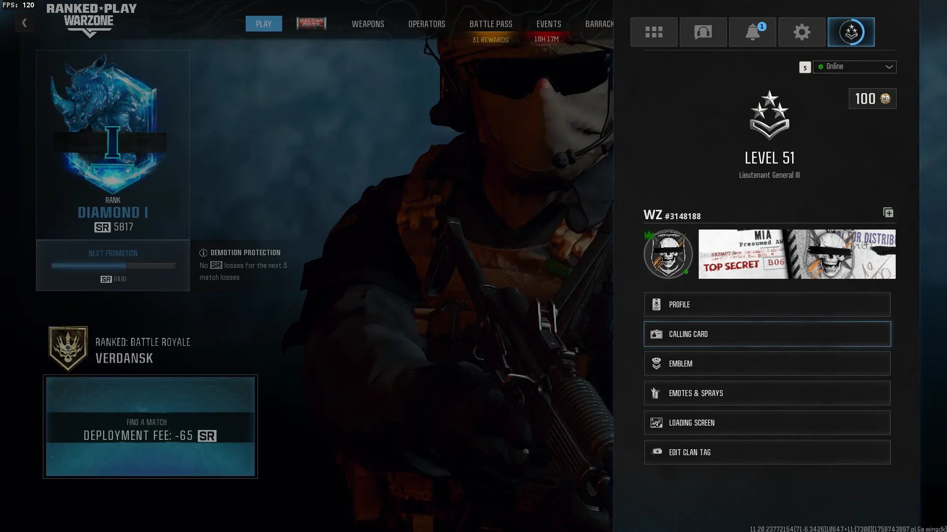Open the notifications bell icon
947x532 pixels.
752,32
